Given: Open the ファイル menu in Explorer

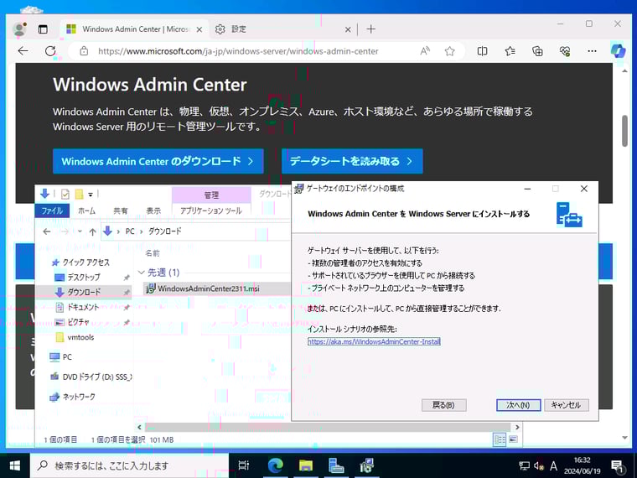Looking at the screenshot, I should [52, 210].
